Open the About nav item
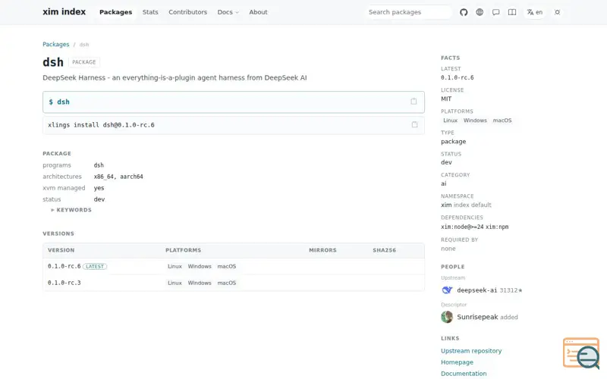This screenshot has height=379, width=607. 258,12
